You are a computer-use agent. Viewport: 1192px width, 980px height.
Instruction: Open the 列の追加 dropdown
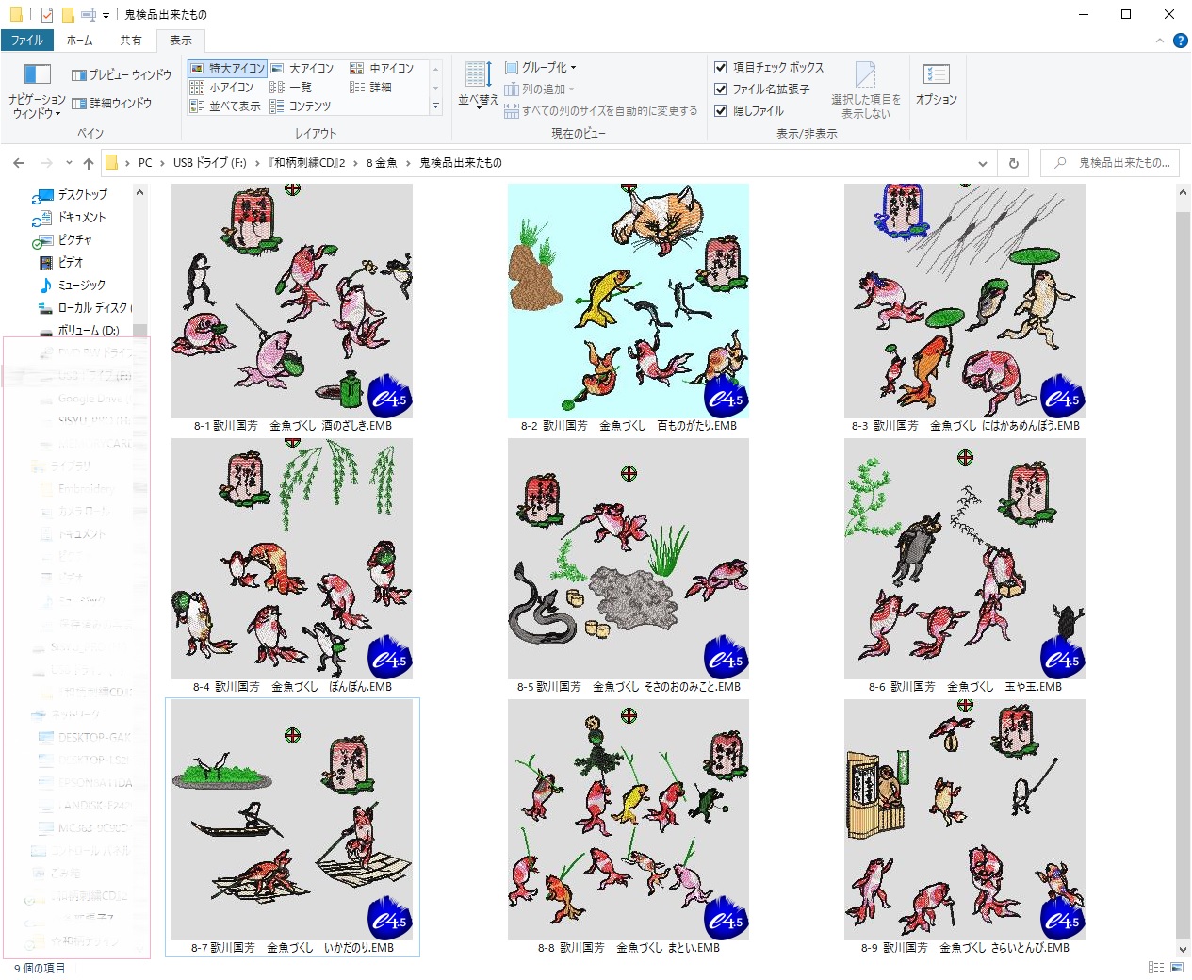[539, 89]
